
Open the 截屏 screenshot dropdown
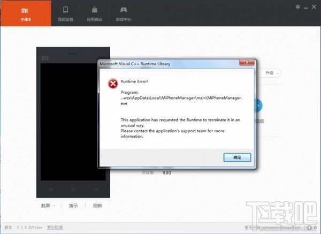pos(48,206)
